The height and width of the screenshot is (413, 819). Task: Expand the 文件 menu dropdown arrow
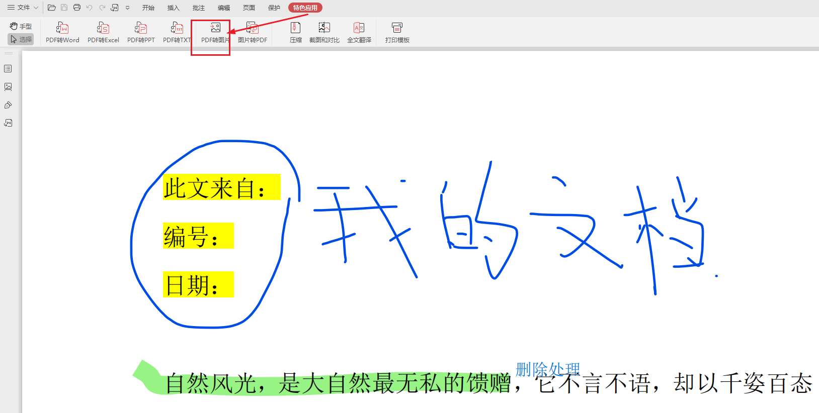(x=36, y=8)
